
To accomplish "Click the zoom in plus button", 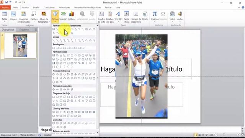I will pyautogui.click(x=238, y=135).
